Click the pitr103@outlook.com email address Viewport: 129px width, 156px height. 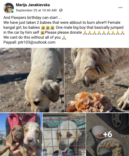(37, 42)
